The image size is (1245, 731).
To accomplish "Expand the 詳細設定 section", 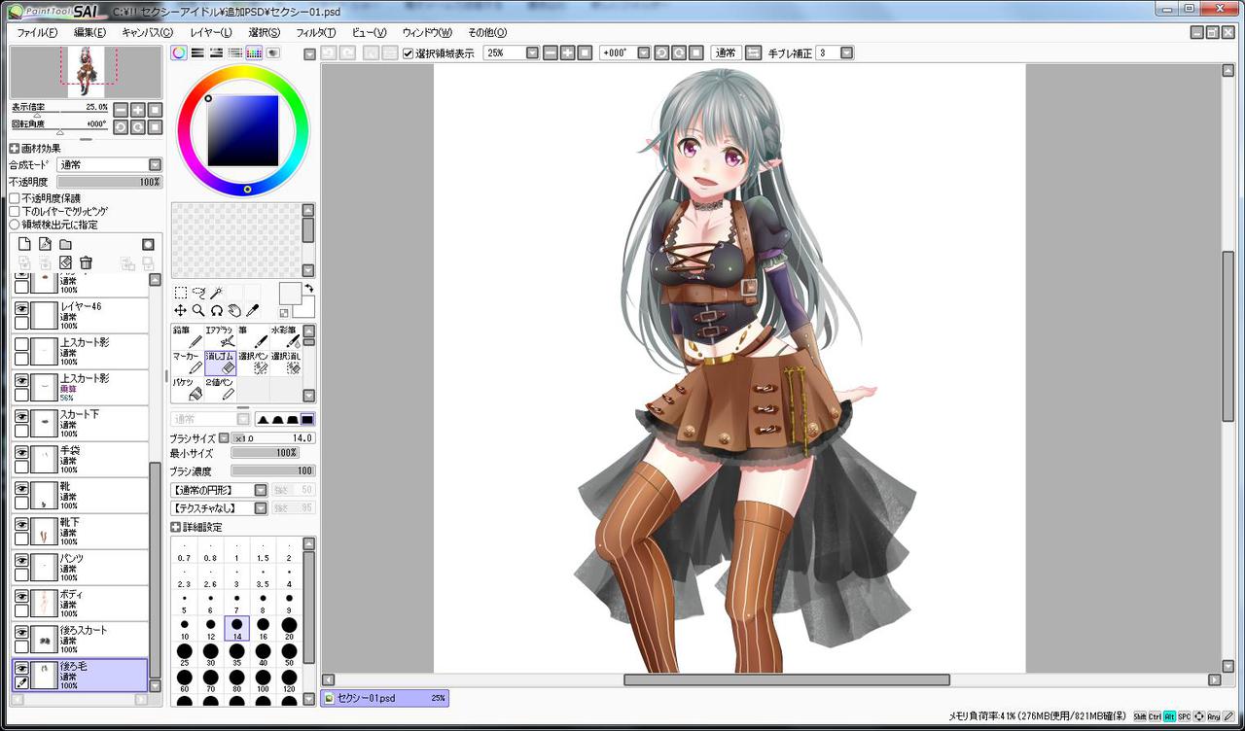I will click(x=176, y=527).
